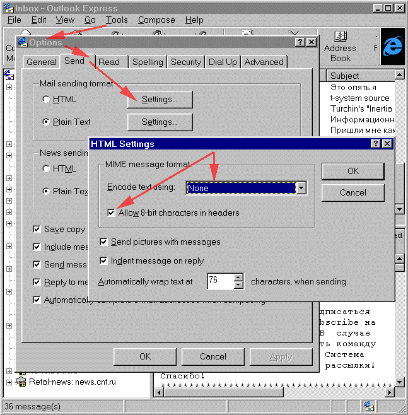
Task: Toggle the Save copy checkbox in Options
Action: coord(37,229)
